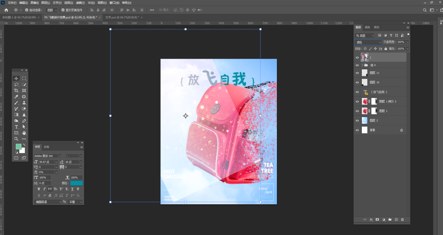Select the Clone Stamp tool
Screen dimensions: 443x235
point(24,103)
